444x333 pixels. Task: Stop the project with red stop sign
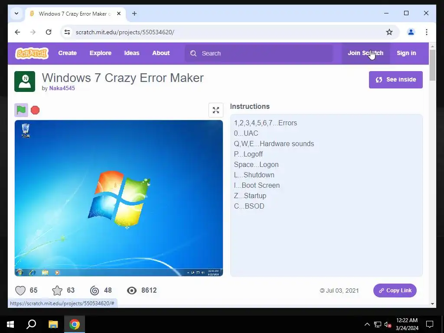35,110
